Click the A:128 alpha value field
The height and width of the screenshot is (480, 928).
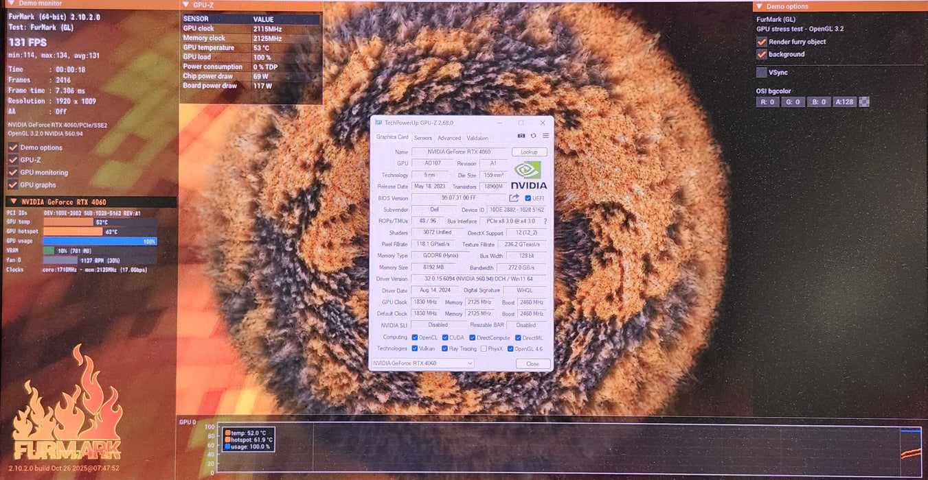point(844,102)
